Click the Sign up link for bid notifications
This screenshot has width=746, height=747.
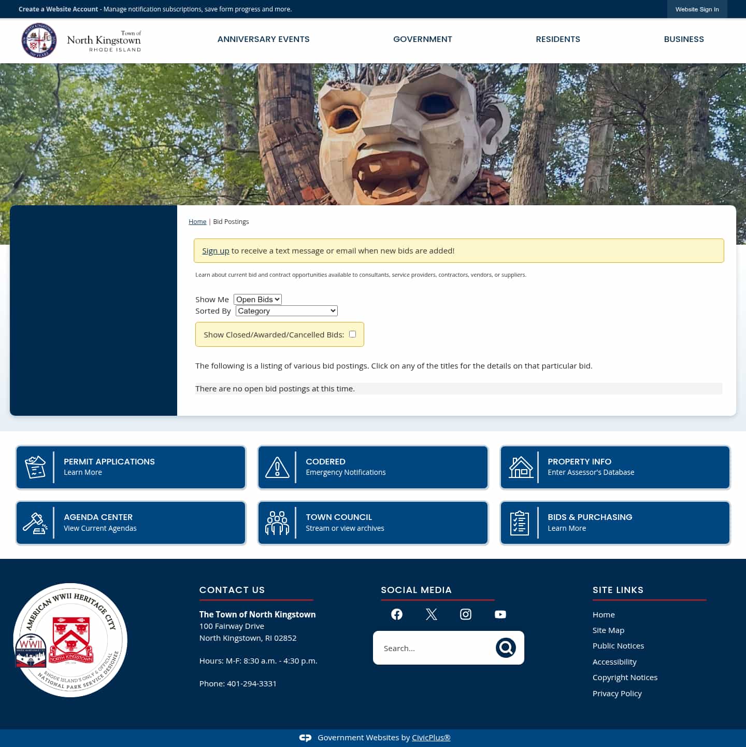(216, 250)
